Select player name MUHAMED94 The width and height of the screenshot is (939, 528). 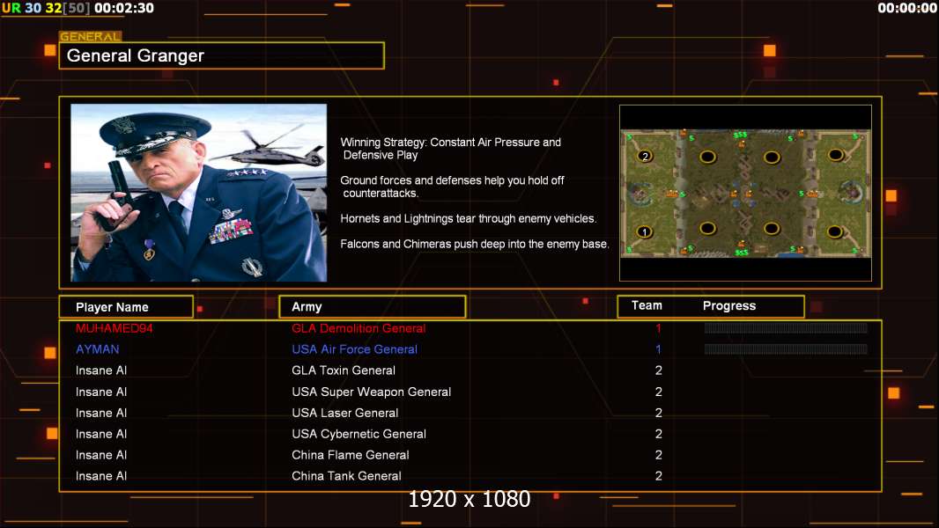pos(115,328)
